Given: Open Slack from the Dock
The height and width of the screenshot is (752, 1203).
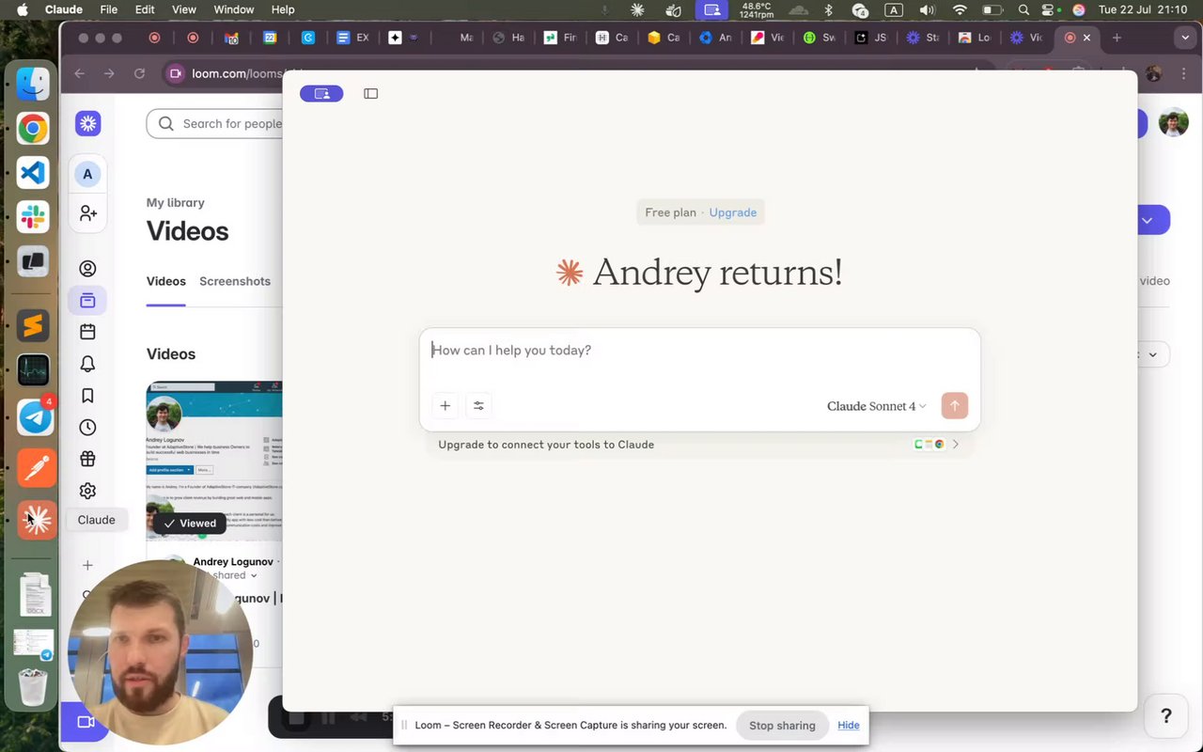Looking at the screenshot, I should point(33,217).
